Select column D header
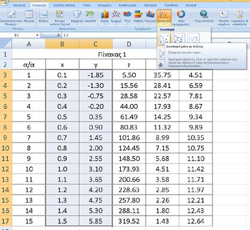Screen dimensions: 250x230 129,44
